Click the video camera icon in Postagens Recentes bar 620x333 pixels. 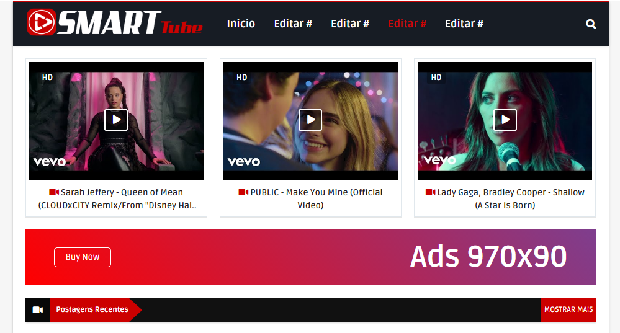pos(38,309)
